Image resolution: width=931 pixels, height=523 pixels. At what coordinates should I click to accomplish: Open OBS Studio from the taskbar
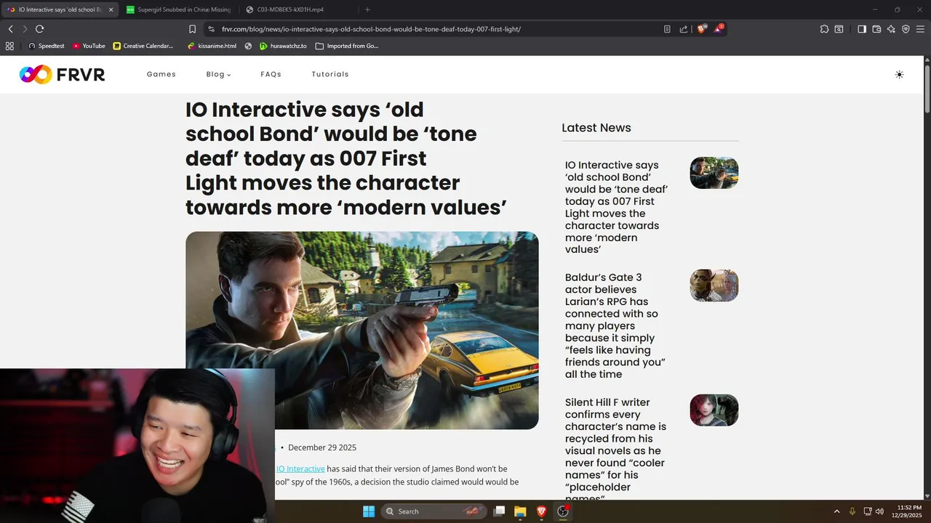[562, 511]
